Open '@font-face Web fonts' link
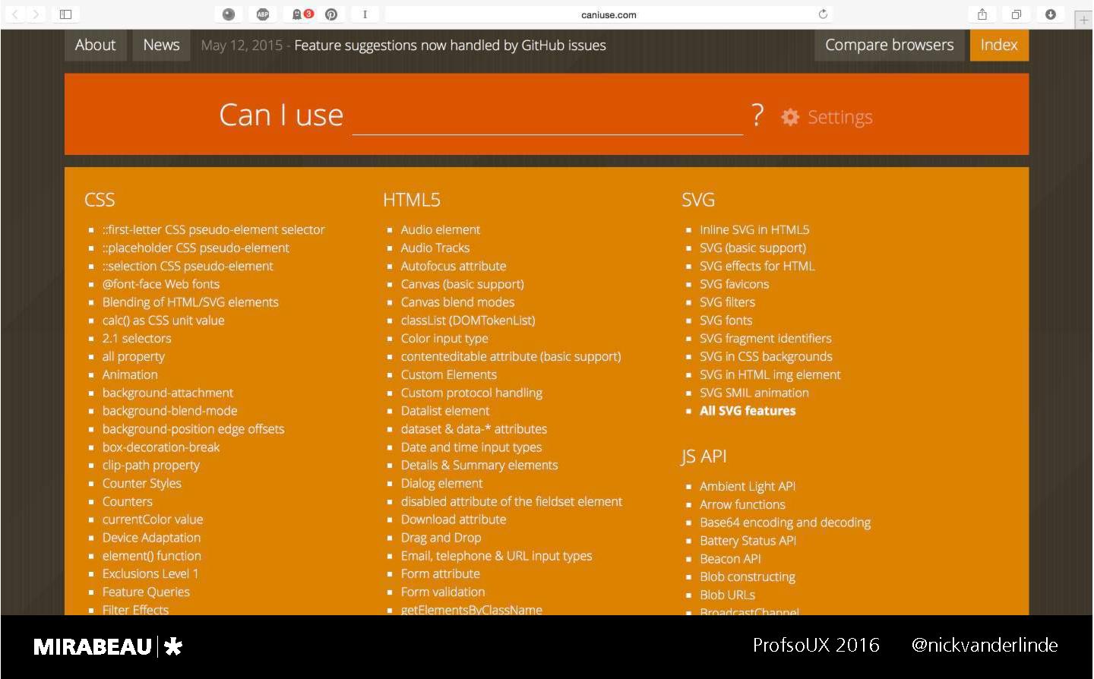Screen dimensions: 1094x679 pos(161,284)
